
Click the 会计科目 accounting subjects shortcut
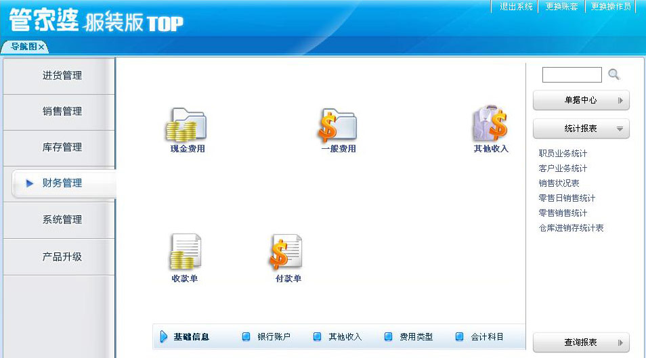(487, 337)
